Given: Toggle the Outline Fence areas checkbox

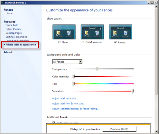Looking at the screenshot, I should coord(54,122).
